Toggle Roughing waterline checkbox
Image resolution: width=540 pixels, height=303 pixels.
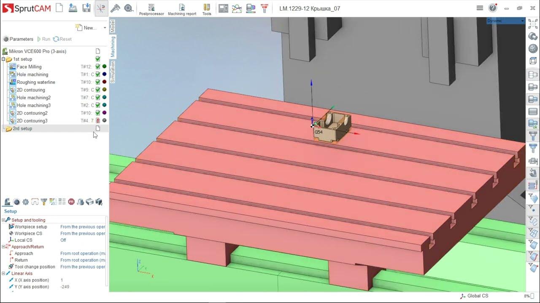point(98,82)
